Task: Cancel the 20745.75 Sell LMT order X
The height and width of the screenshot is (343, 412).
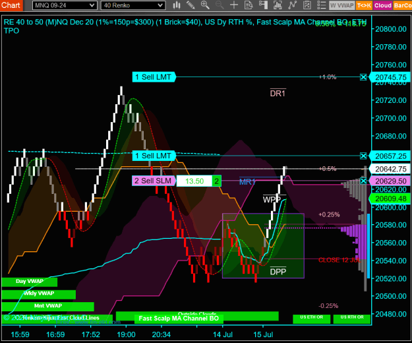Action: tap(363, 77)
